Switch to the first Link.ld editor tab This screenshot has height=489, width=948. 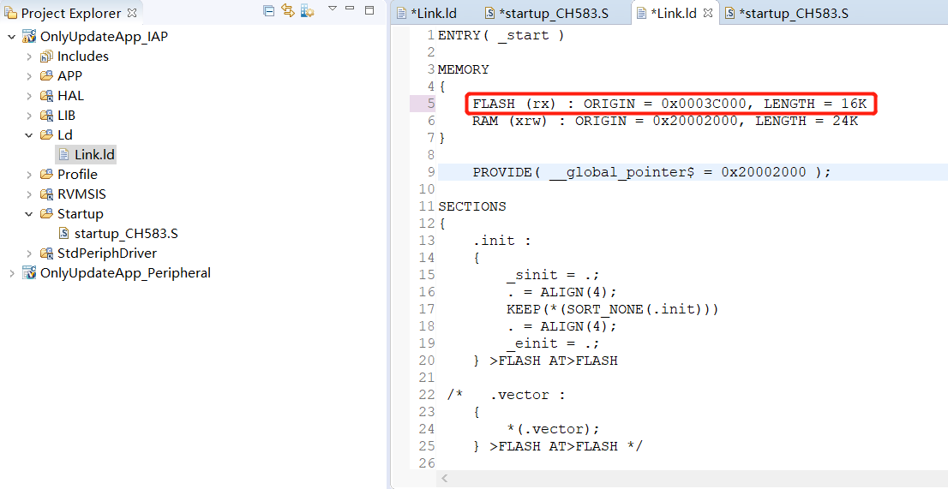point(433,13)
